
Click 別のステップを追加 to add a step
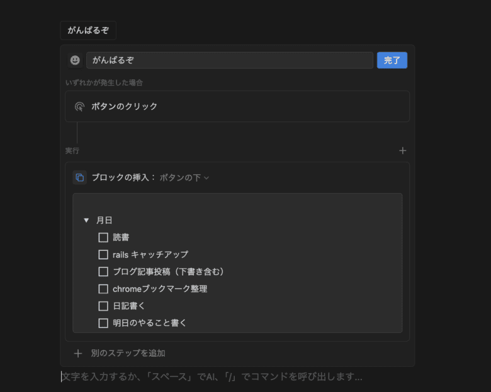coord(128,354)
